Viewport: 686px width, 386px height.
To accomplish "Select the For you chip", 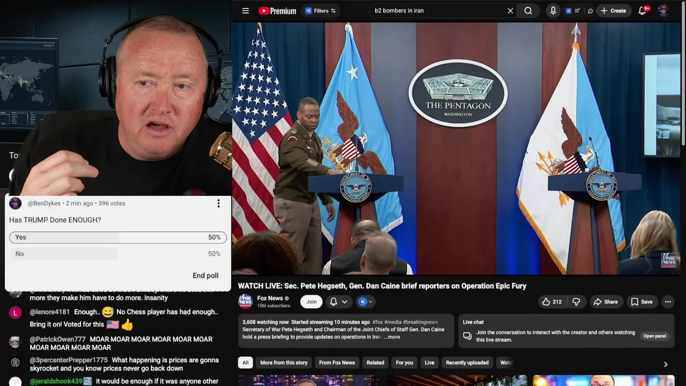I will (x=404, y=363).
